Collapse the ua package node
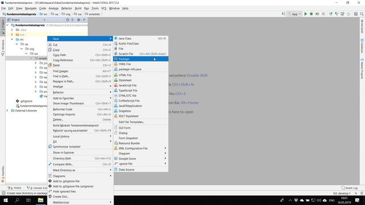Image resolution: width=365 pixels, height=205 pixels. pyautogui.click(x=17, y=44)
